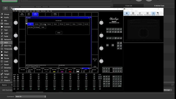The image size is (176, 99).
Task: Switch to the 1 Cue List tab
Action: [128, 5]
